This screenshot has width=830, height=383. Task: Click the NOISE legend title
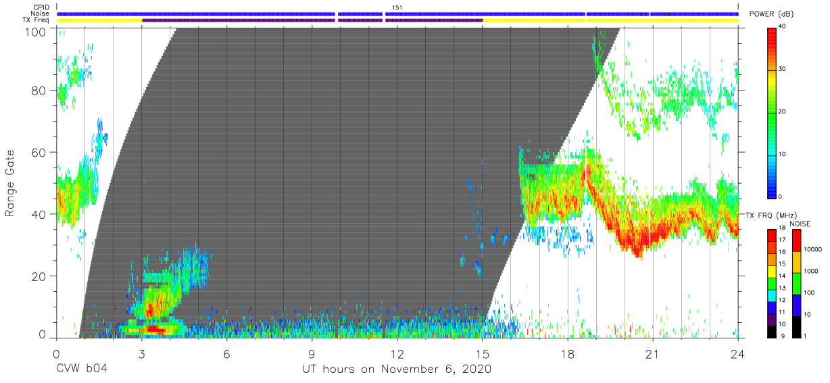pyautogui.click(x=802, y=224)
